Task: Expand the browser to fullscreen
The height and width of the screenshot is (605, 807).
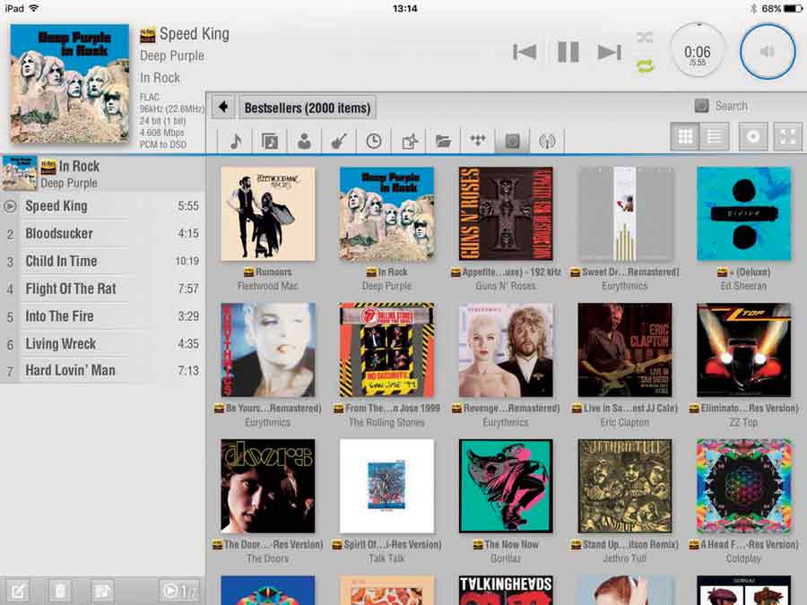Action: [788, 136]
